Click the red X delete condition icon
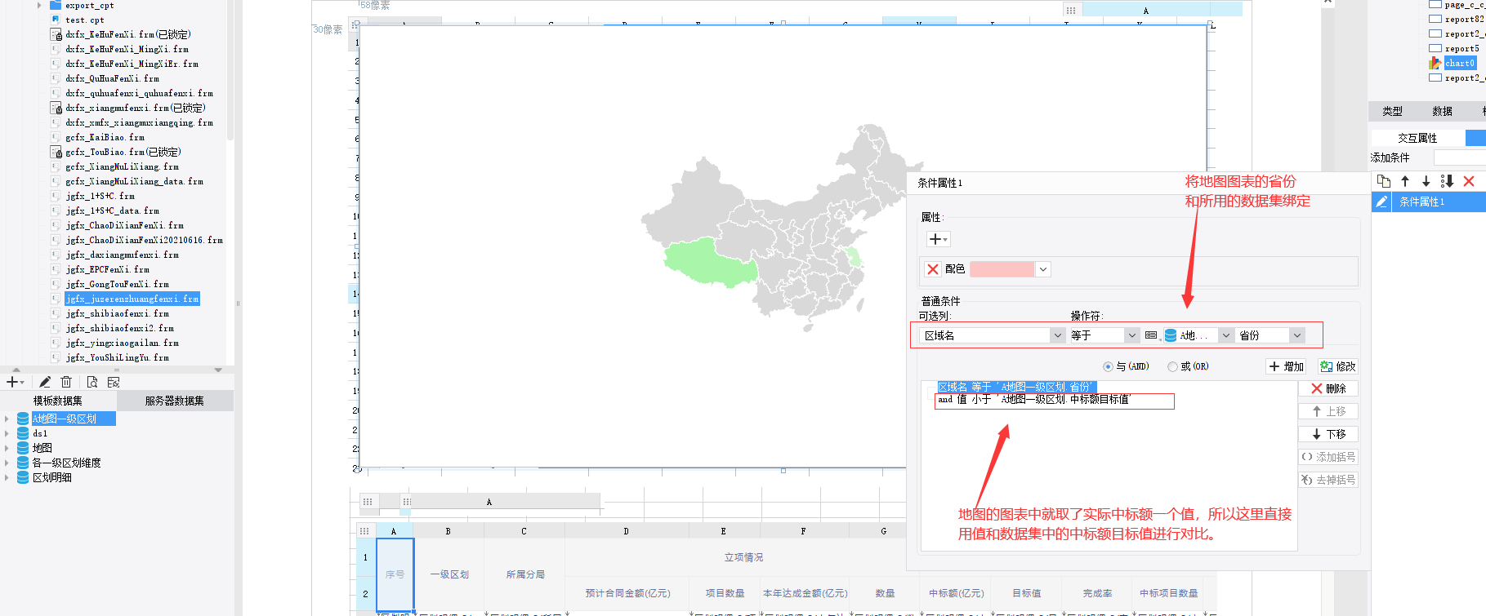The width and height of the screenshot is (1486, 616). 1469,181
